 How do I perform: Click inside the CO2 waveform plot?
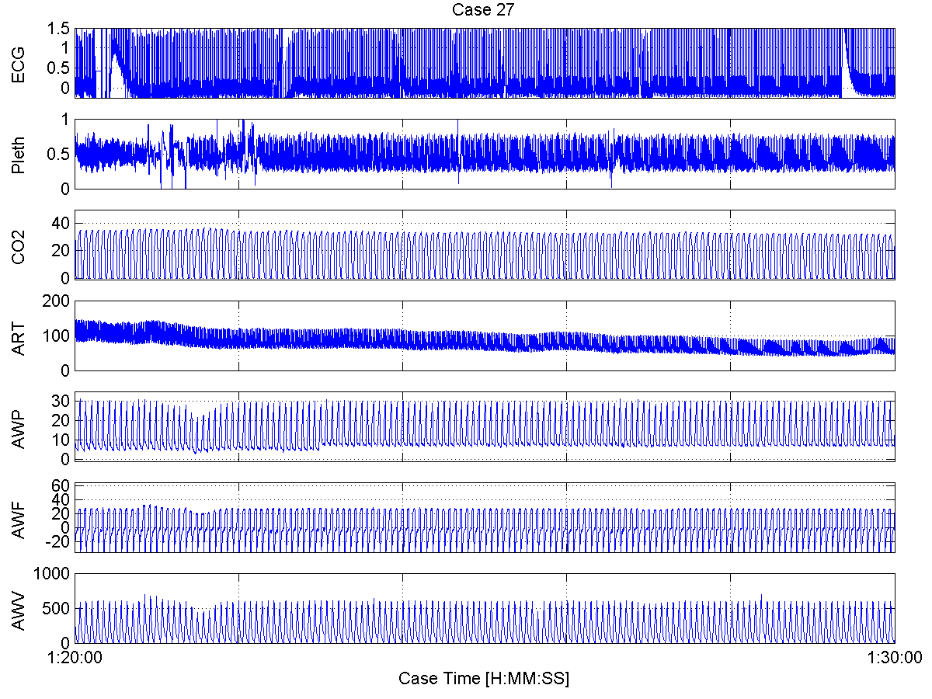tap(485, 245)
